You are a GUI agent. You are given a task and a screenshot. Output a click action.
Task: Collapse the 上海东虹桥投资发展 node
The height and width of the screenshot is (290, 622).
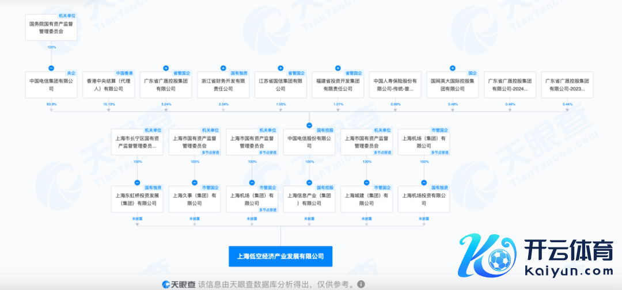pos(137,182)
